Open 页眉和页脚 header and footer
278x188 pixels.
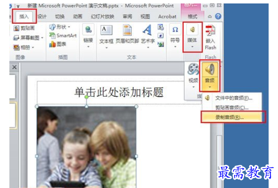tap(127, 34)
